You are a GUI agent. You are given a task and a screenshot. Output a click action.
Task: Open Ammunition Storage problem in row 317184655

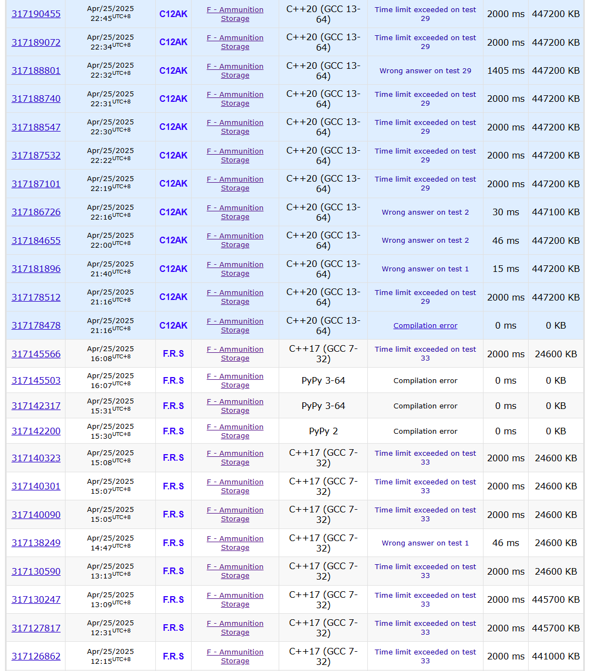pos(235,241)
